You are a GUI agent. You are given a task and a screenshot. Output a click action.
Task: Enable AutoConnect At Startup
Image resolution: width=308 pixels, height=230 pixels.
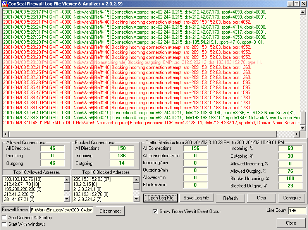[x=4, y=218]
